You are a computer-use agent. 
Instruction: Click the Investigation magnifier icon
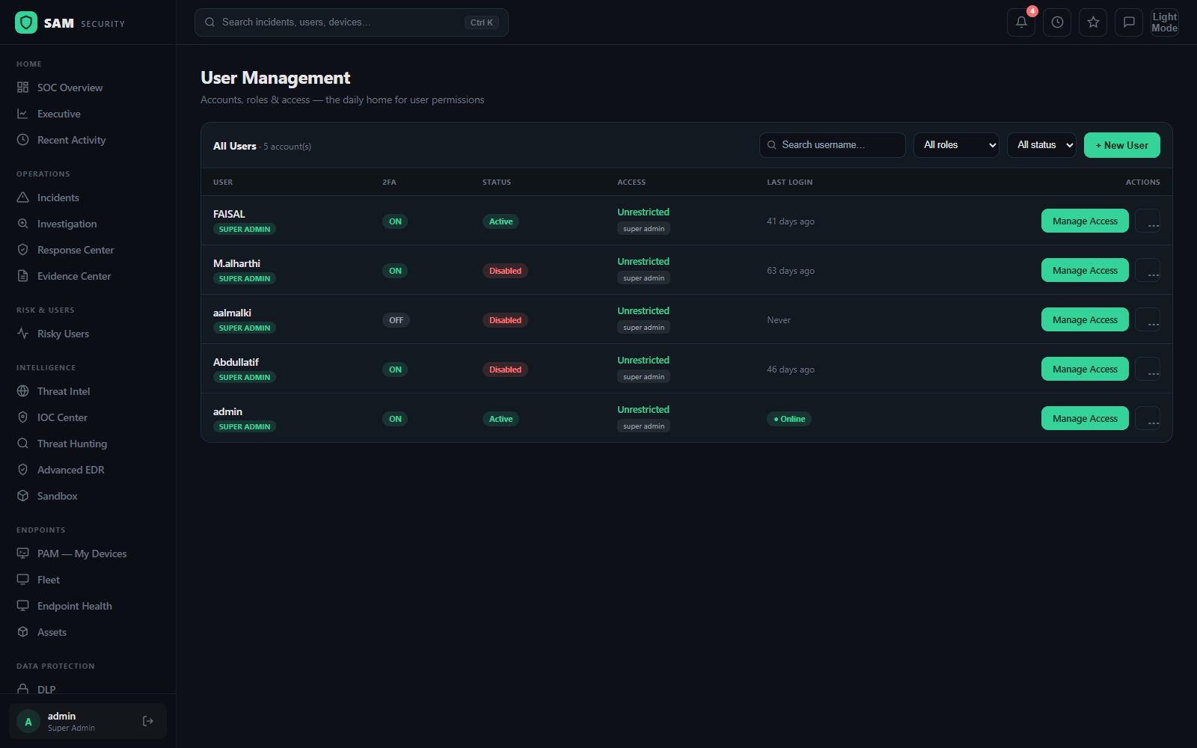22,224
